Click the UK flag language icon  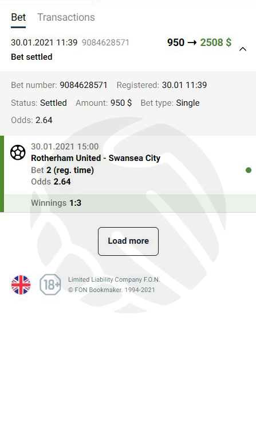(21, 285)
